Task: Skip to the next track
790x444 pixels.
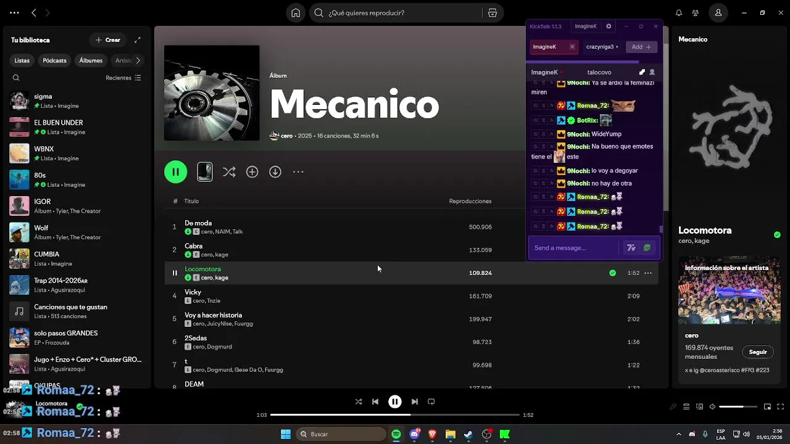Action: (x=415, y=401)
